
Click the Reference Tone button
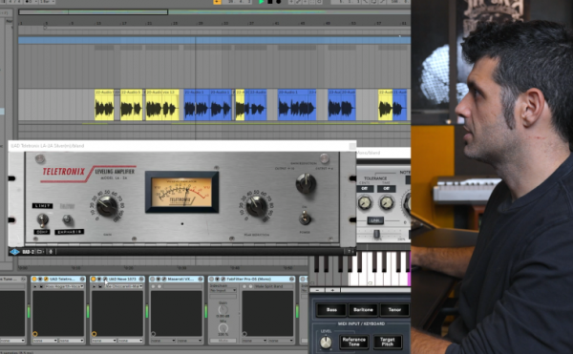tap(353, 342)
